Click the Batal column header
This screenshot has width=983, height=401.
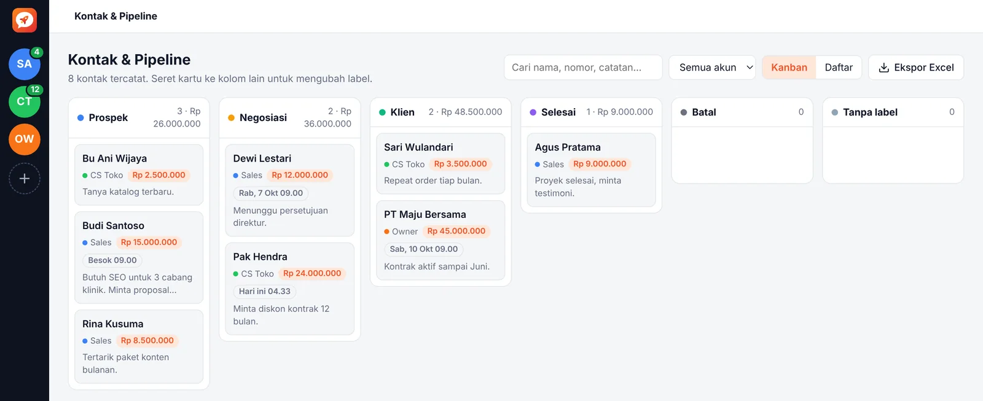742,112
